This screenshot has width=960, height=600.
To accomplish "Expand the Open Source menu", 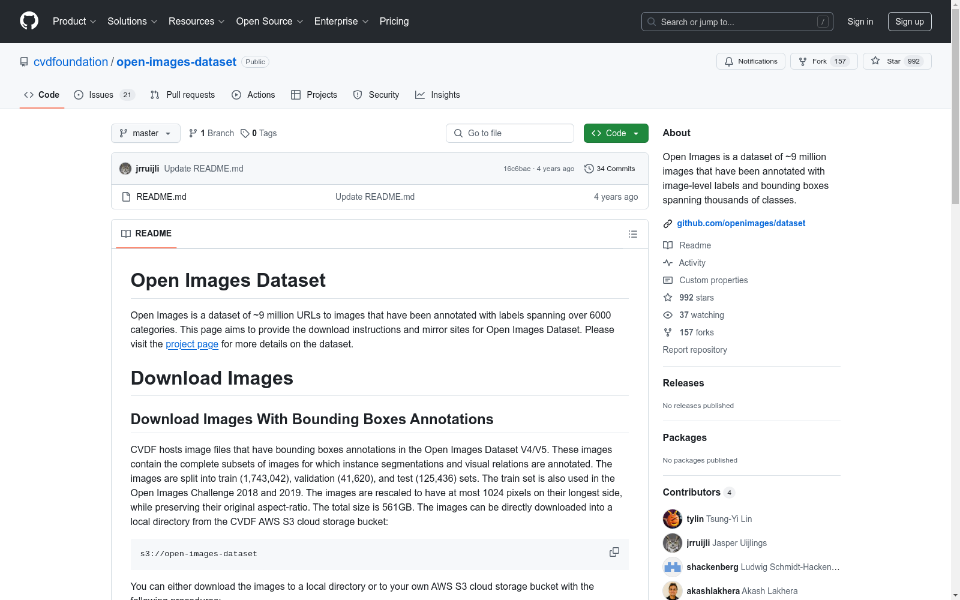I will (x=270, y=22).
